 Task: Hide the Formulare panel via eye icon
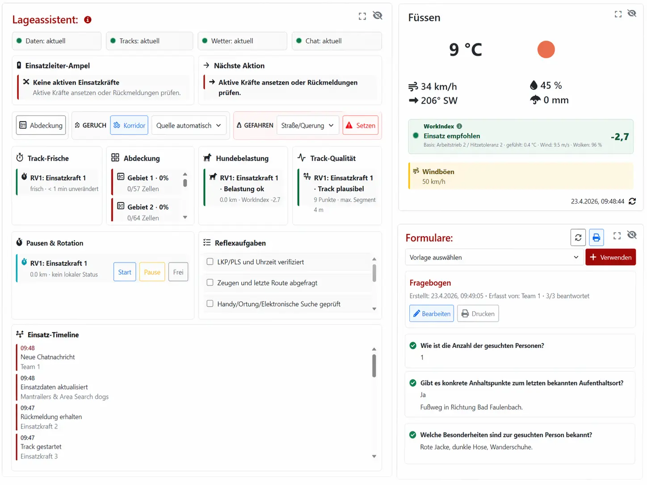[632, 235]
